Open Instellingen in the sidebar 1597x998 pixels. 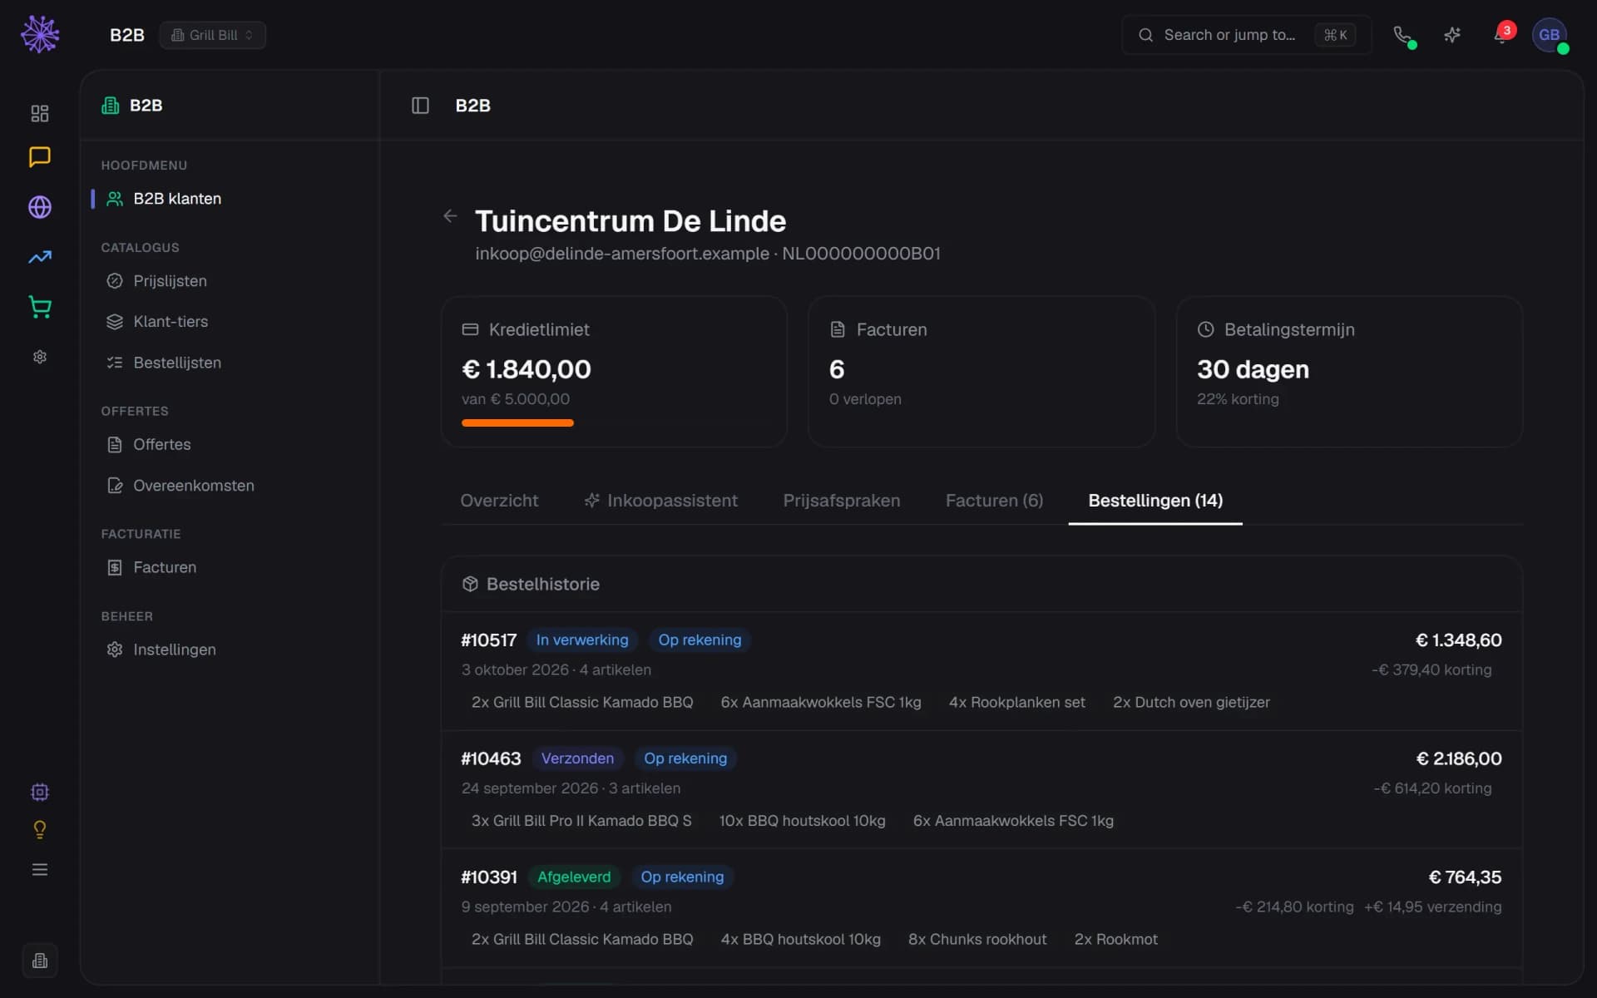(x=229, y=650)
